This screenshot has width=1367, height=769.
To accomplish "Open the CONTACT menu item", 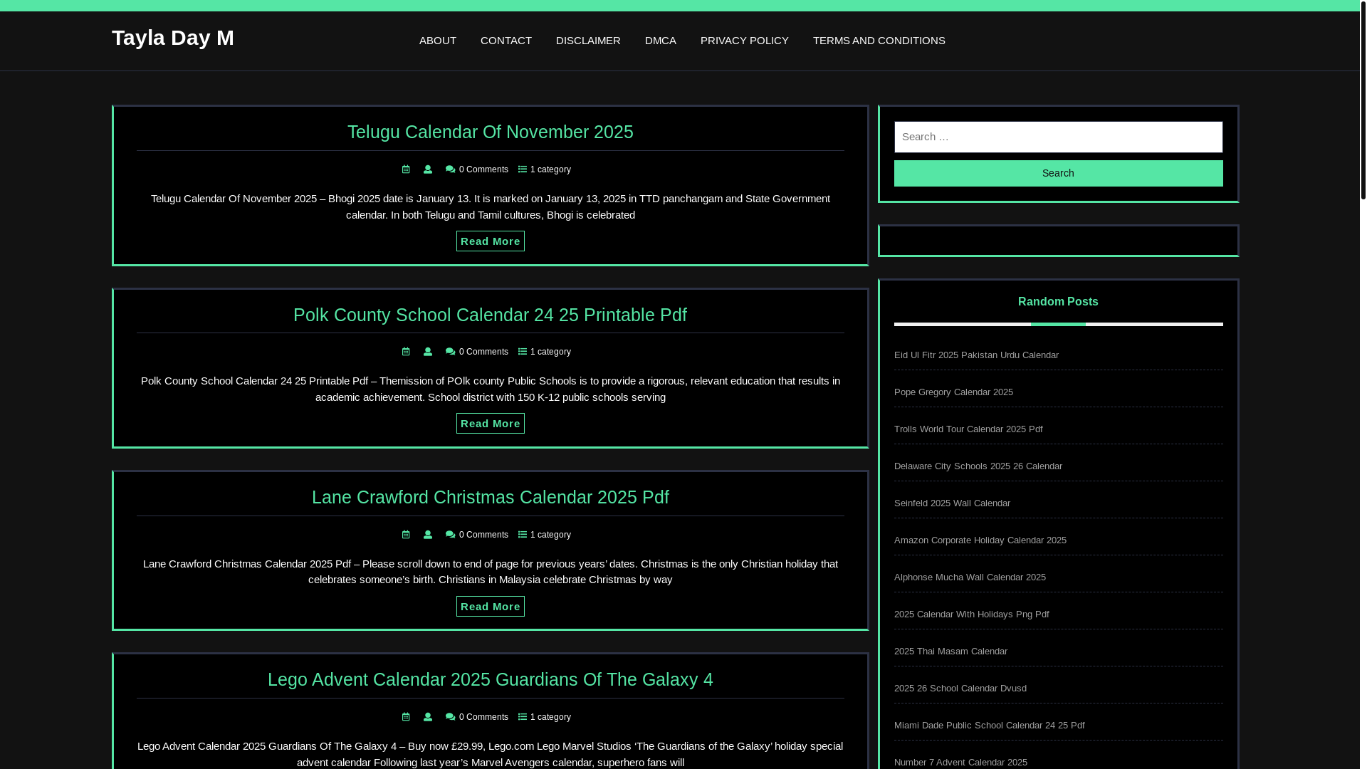I will coord(506,41).
